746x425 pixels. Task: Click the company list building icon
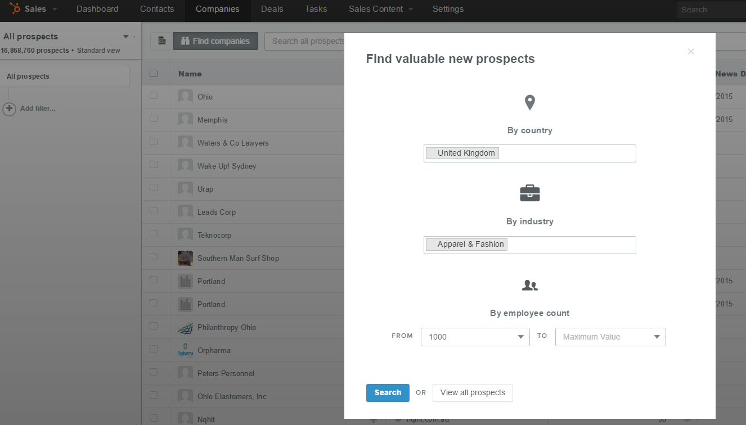162,41
